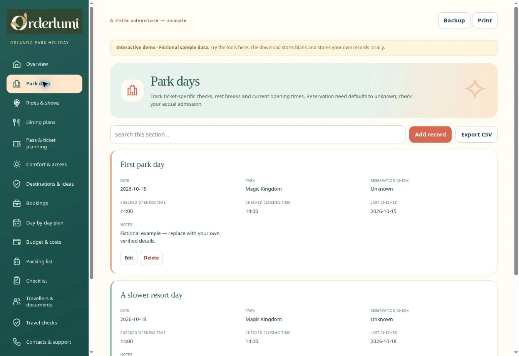Image resolution: width=519 pixels, height=356 pixels.
Task: Click the Destinations & ideas shield icon
Action: [x=17, y=184]
